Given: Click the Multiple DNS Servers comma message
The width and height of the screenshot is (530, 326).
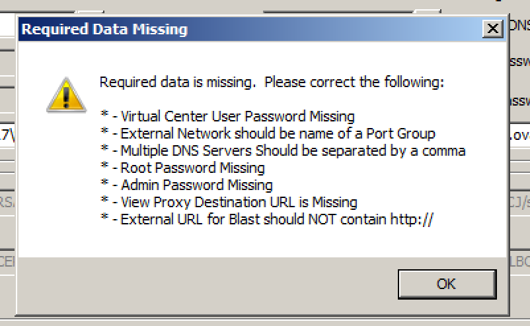Looking at the screenshot, I should (x=292, y=151).
